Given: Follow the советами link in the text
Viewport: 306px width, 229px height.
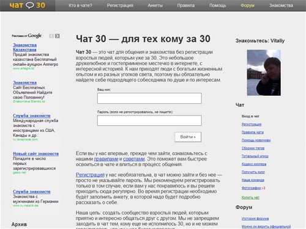Looking at the screenshot, I should [x=134, y=159].
